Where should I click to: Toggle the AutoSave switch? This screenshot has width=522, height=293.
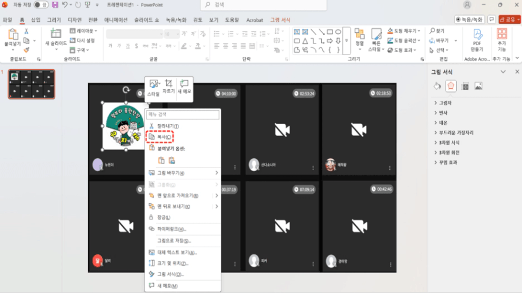(41, 5)
